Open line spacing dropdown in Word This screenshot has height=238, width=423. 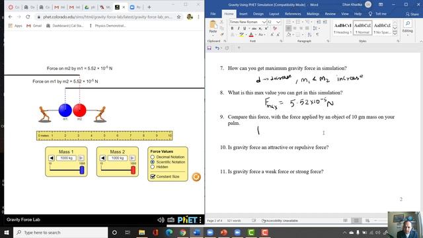[x=316, y=28]
